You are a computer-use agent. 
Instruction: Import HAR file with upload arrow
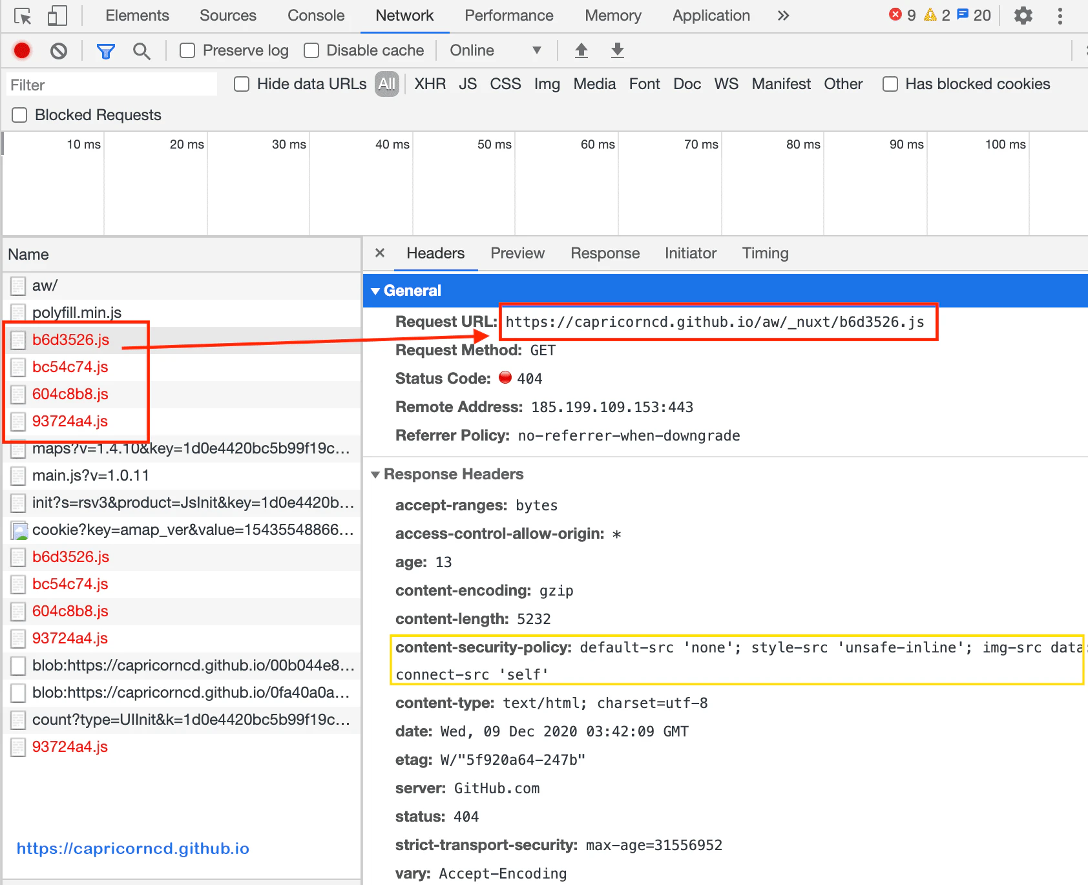point(581,50)
